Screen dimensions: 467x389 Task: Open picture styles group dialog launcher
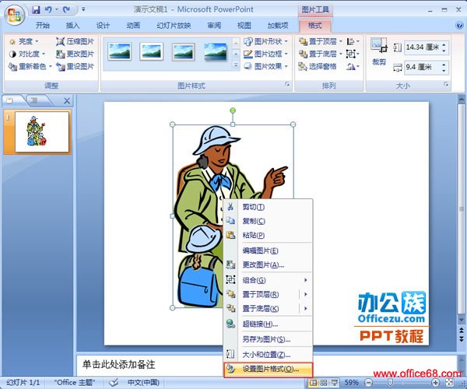pos(287,85)
